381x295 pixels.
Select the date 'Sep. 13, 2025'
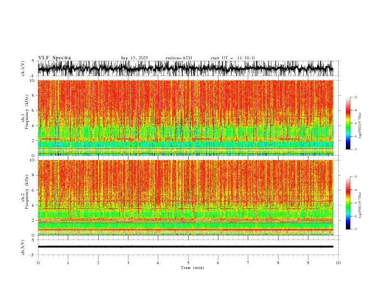pyautogui.click(x=134, y=58)
